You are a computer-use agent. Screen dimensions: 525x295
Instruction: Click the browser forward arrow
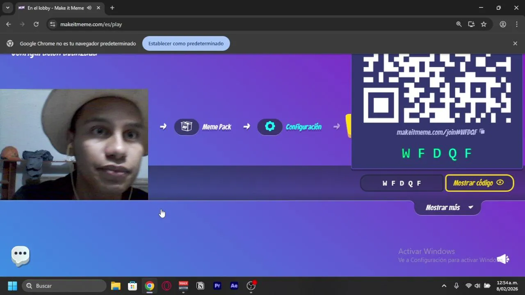click(22, 24)
